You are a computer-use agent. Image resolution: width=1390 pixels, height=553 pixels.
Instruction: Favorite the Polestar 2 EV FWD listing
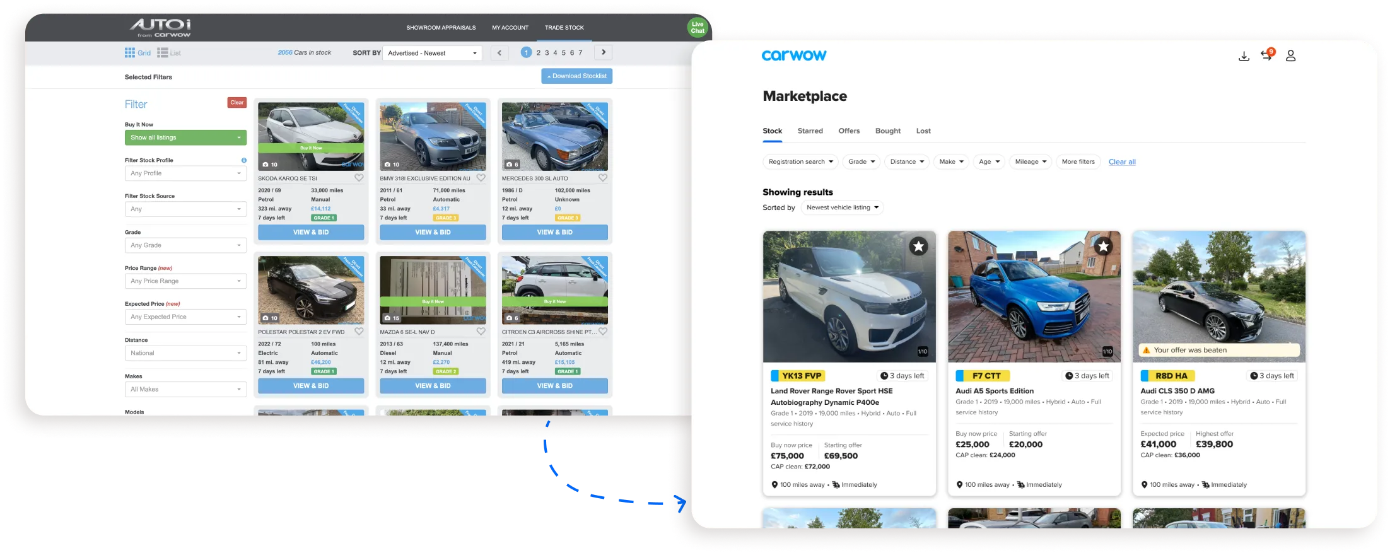tap(359, 331)
